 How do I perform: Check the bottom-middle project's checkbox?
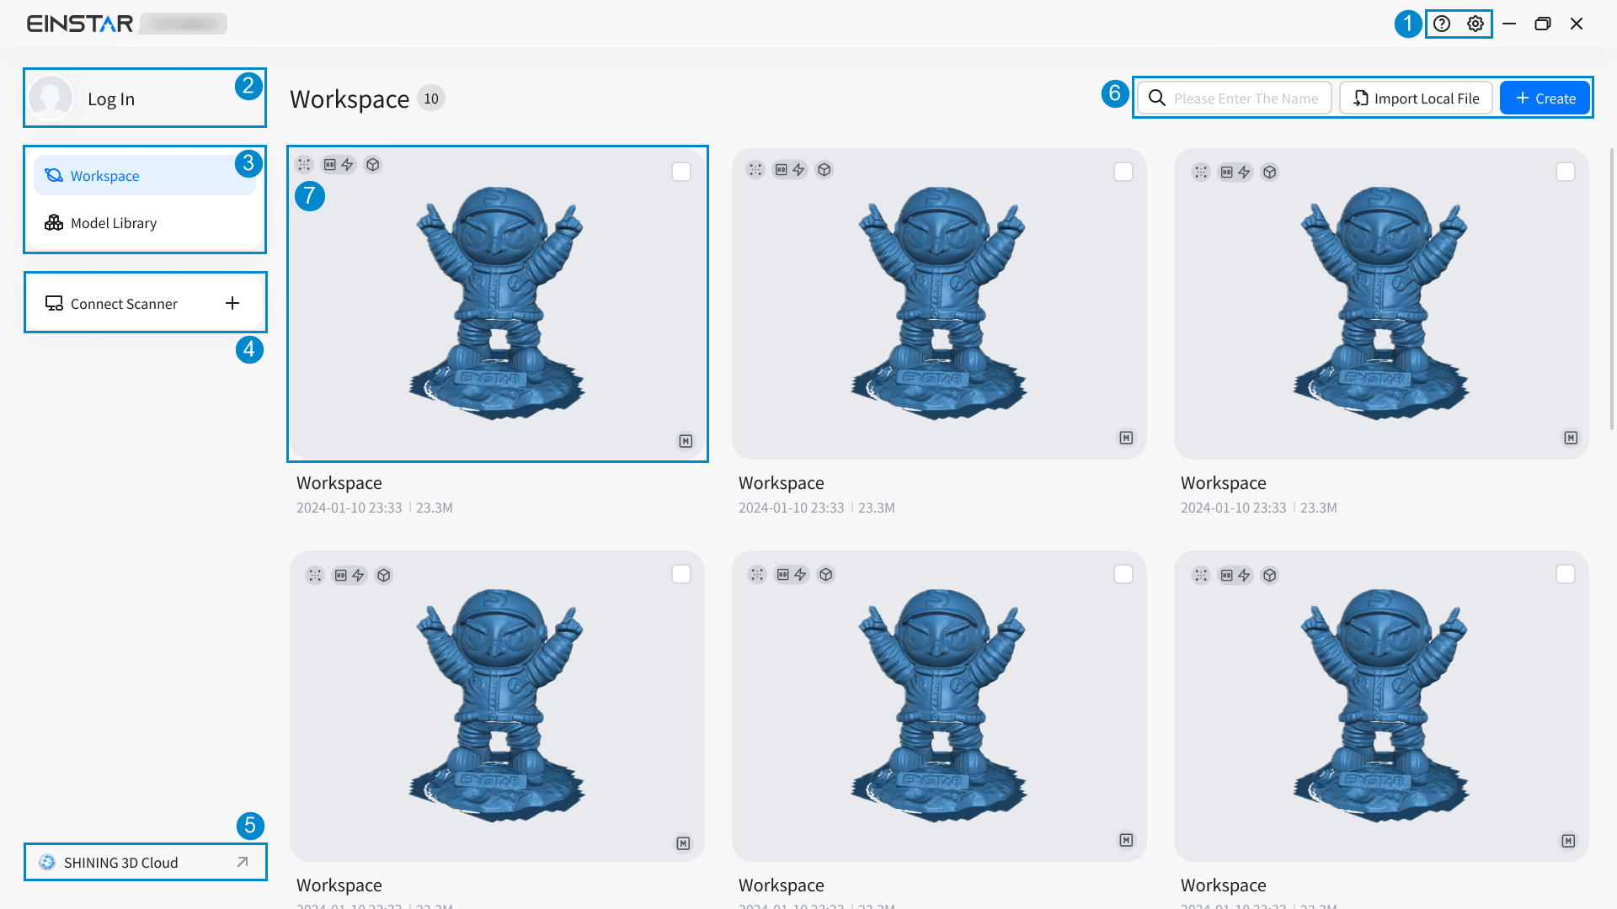[x=1123, y=574]
